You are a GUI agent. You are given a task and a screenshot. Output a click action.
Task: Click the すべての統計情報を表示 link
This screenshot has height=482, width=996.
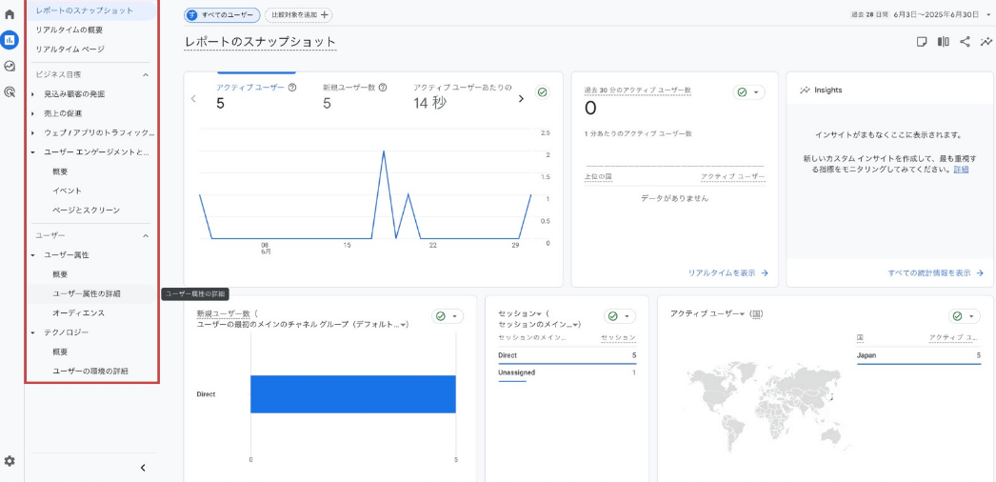(935, 273)
